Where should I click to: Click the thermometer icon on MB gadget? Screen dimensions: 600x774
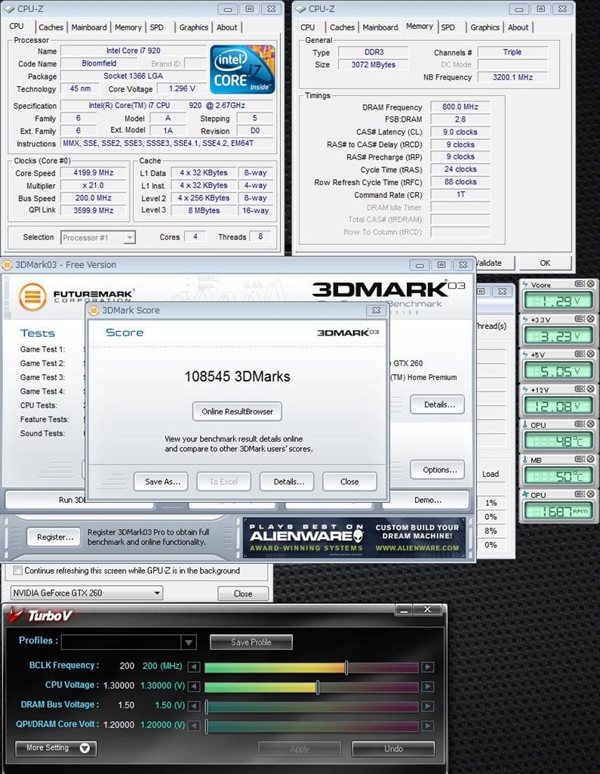click(525, 460)
